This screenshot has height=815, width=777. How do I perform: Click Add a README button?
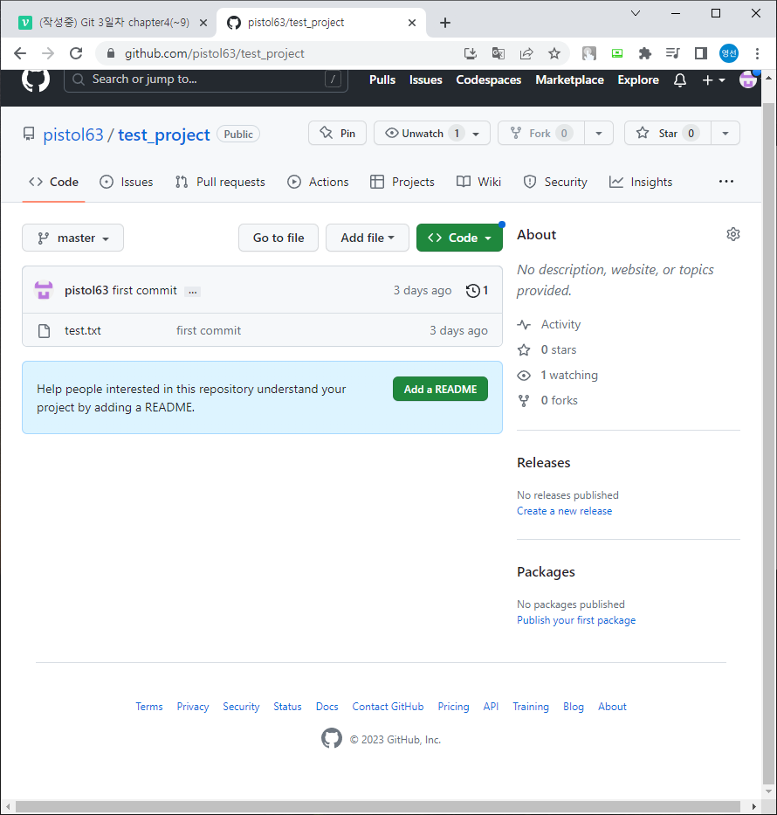click(440, 390)
